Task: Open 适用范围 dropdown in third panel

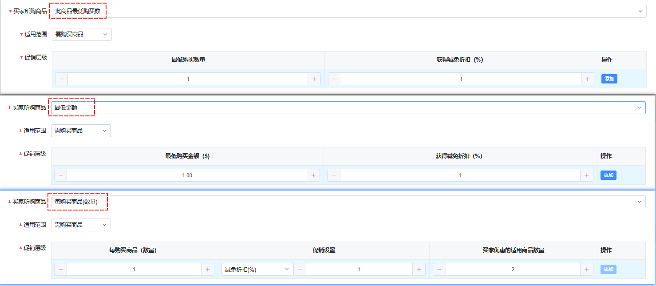Action: (x=81, y=225)
